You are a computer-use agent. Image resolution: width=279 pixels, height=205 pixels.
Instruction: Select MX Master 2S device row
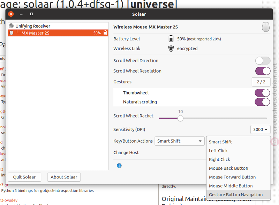pos(58,33)
